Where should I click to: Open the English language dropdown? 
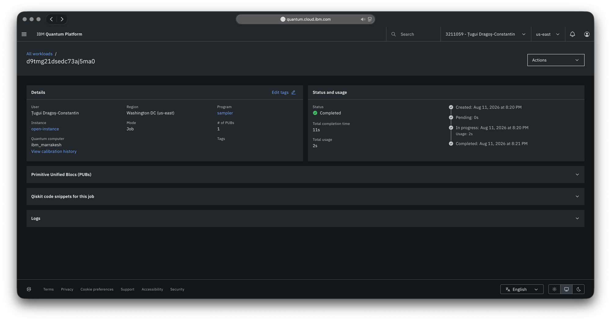point(522,289)
